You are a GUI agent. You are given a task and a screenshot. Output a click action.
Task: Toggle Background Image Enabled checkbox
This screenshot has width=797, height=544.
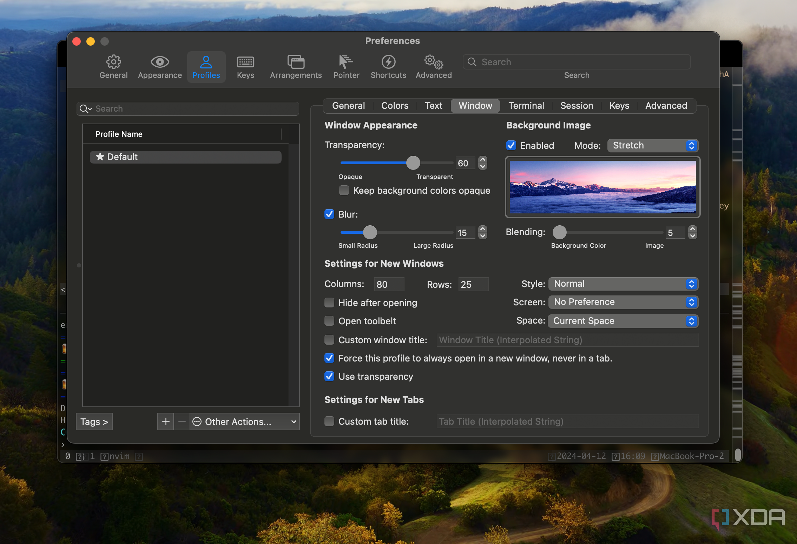pyautogui.click(x=511, y=146)
